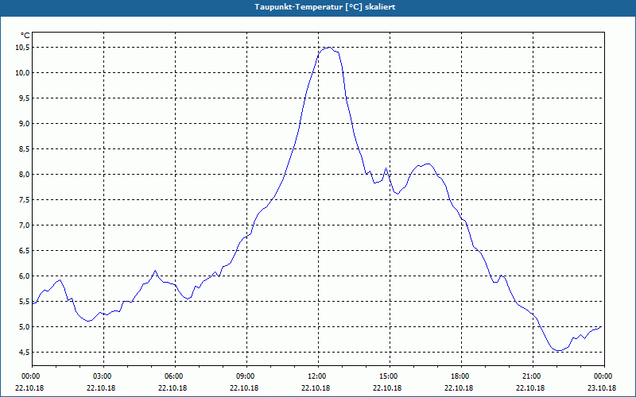Viewport: 636px width, 397px height.
Task: Click the "7,0" y-axis value
Action: pyautogui.click(x=24, y=225)
